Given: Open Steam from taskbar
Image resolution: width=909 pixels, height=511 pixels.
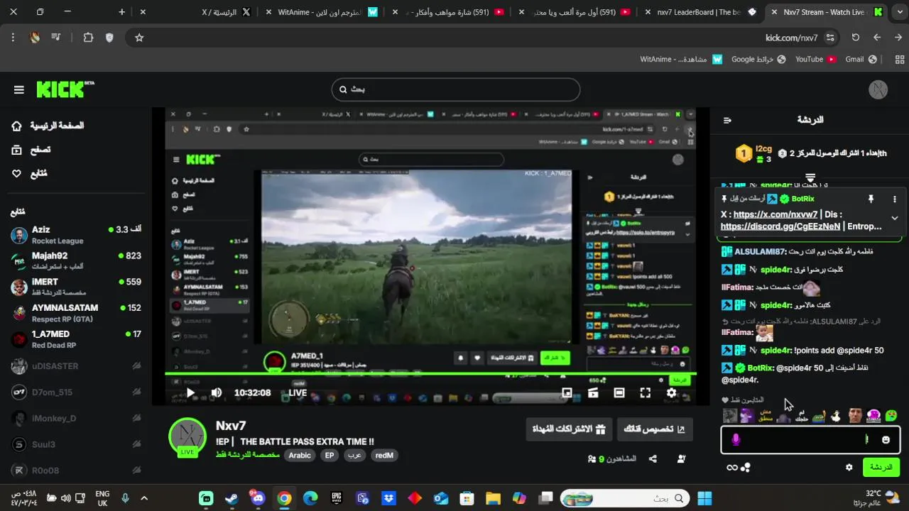Looking at the screenshot, I should [x=232, y=498].
